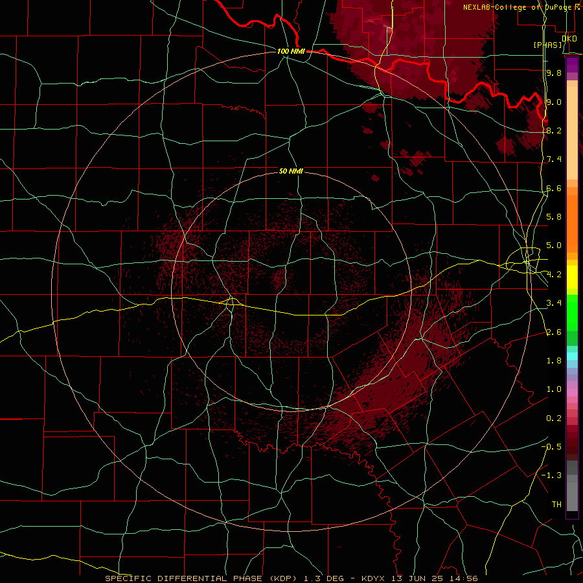The image size is (583, 583).
Task: Pick the orange segment of the color bar
Action: click(x=572, y=223)
